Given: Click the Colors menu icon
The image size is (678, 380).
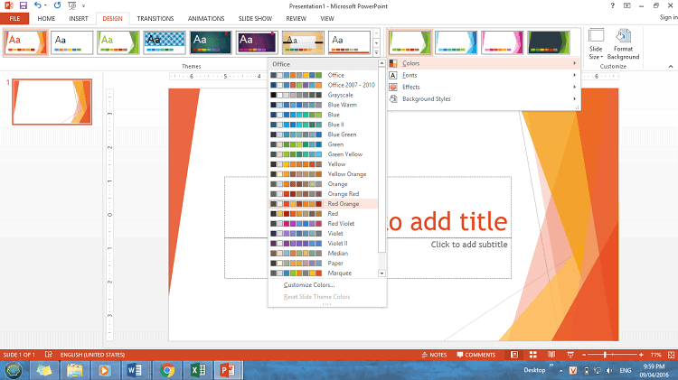Looking at the screenshot, I should [x=393, y=63].
